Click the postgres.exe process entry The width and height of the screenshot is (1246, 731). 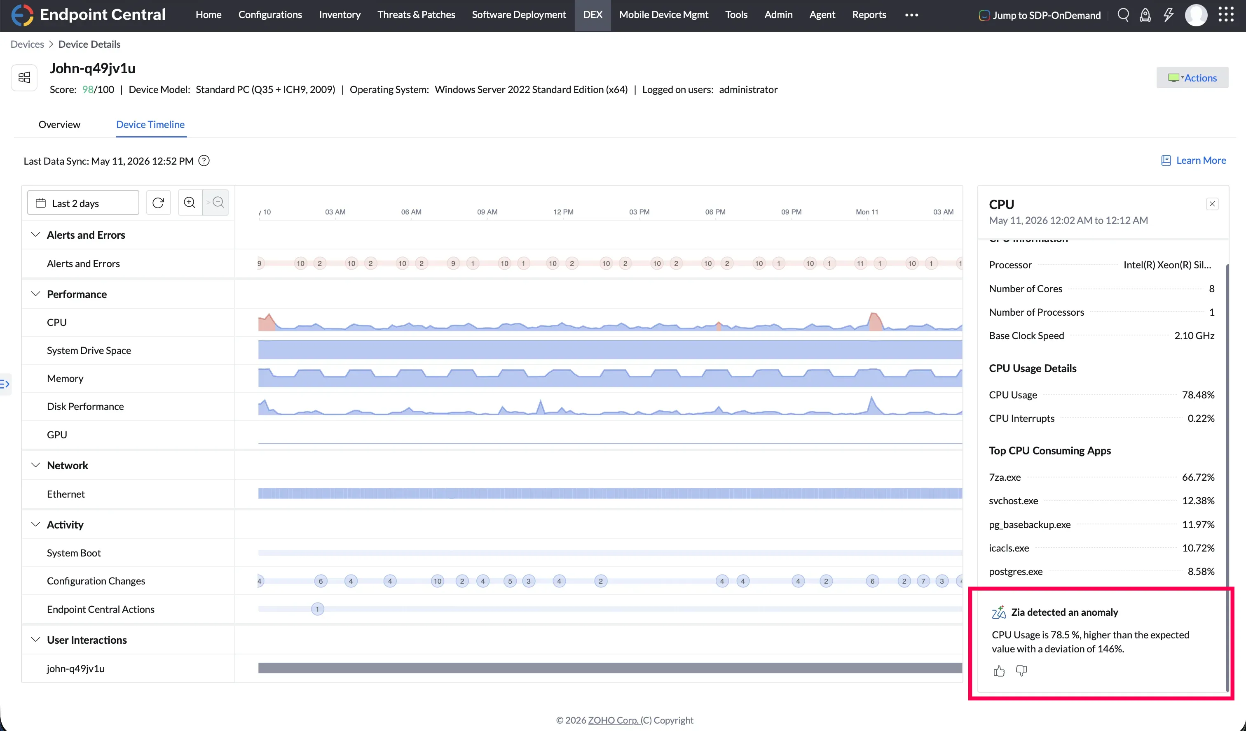coord(1102,571)
